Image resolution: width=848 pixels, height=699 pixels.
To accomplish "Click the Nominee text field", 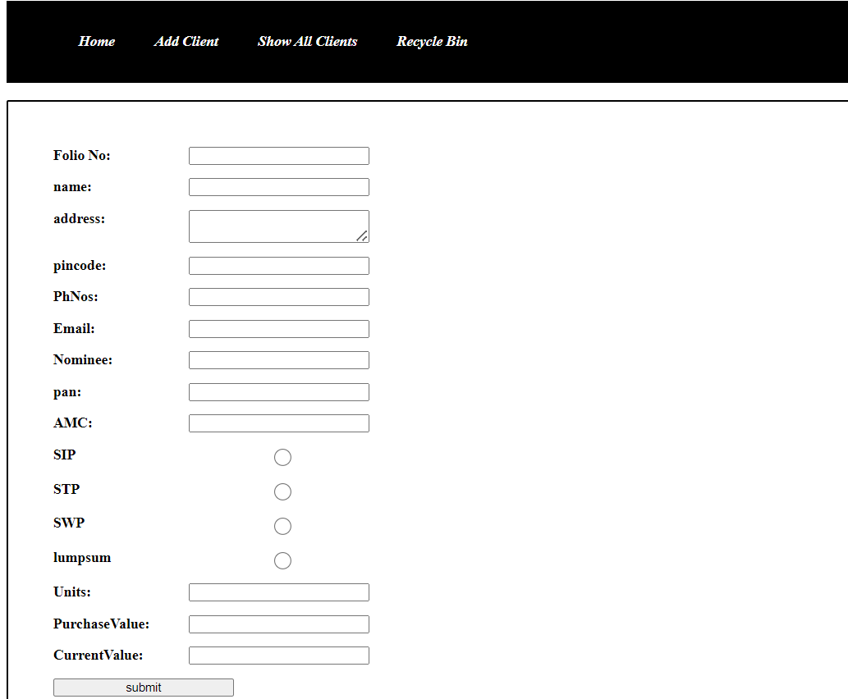I will point(279,360).
